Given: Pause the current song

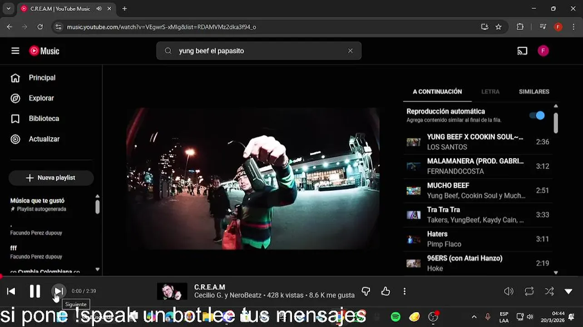Looking at the screenshot, I should [x=35, y=291].
